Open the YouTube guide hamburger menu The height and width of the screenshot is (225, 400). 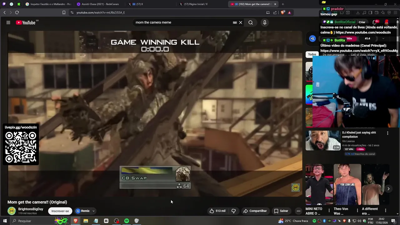click(8, 22)
